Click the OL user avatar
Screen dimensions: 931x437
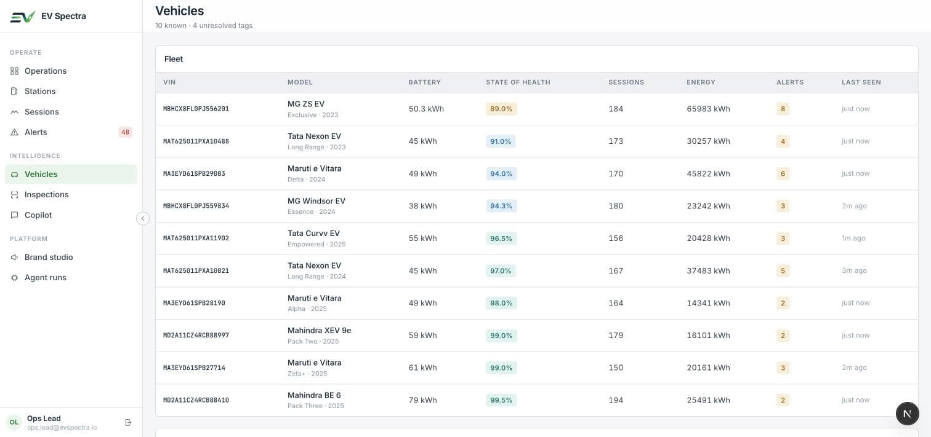pos(14,422)
